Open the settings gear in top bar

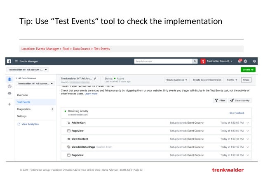(x=245, y=61)
